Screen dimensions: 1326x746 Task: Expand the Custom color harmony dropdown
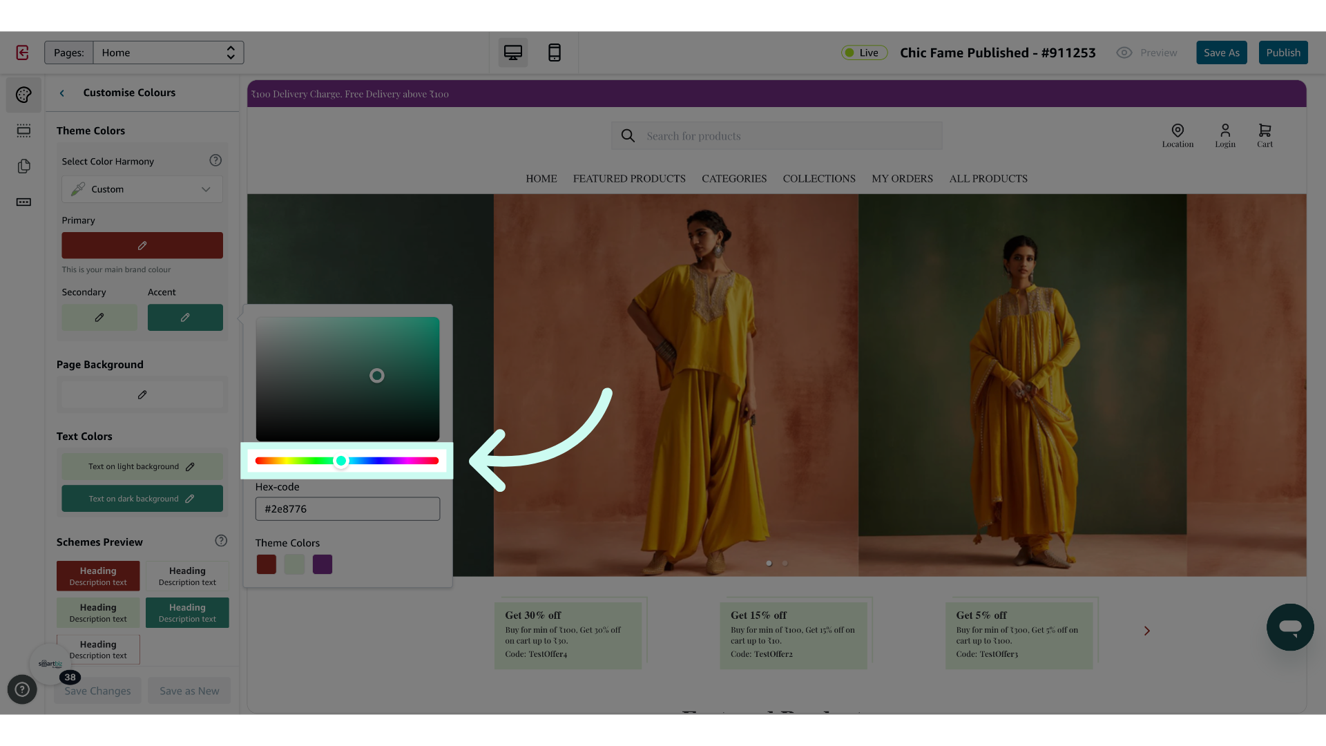coord(142,189)
